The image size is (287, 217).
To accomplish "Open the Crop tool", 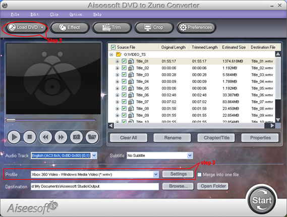I will [154, 27].
